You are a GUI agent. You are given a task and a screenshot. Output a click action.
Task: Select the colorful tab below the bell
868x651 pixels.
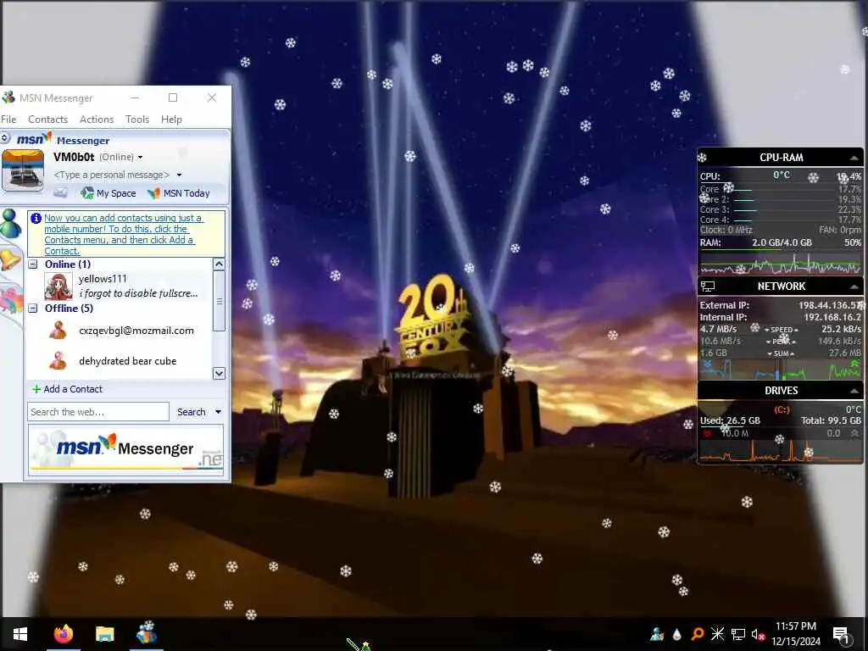[10, 301]
